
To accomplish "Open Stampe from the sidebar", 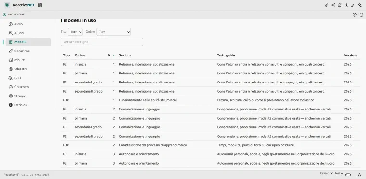I will coord(20,96).
